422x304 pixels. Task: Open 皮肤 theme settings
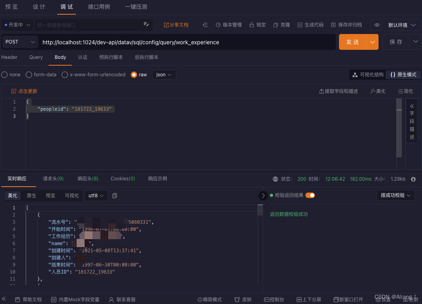click(242, 299)
